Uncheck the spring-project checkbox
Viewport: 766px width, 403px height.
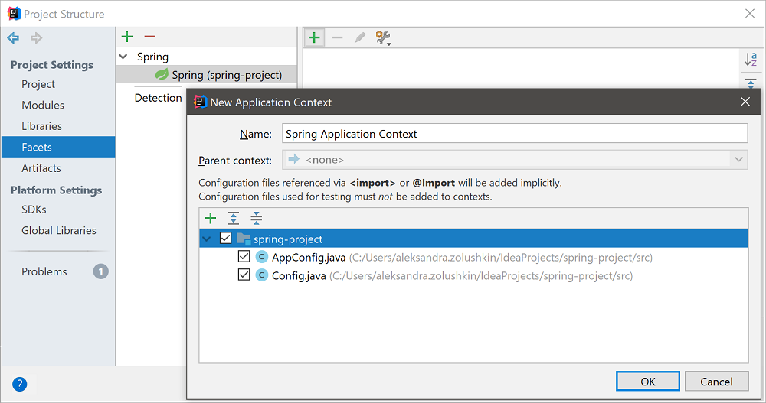coord(225,239)
